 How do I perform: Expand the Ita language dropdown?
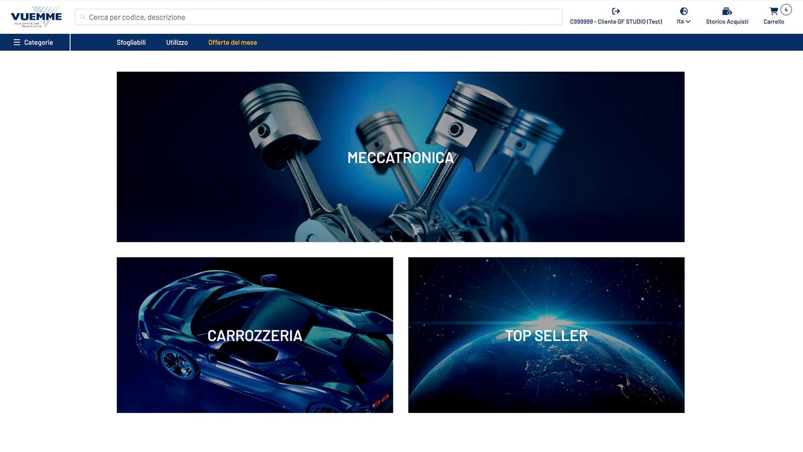pyautogui.click(x=684, y=21)
